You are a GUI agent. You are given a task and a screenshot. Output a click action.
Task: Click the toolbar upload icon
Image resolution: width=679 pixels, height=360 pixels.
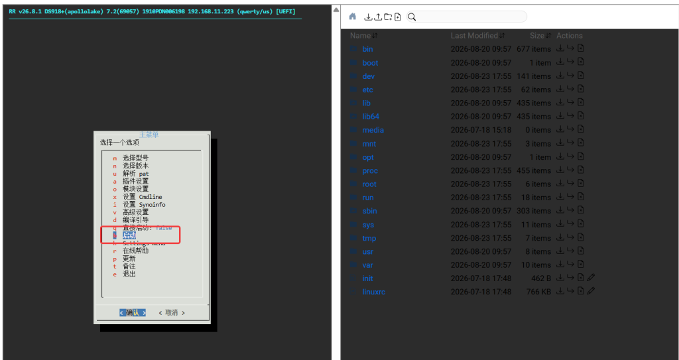(378, 17)
